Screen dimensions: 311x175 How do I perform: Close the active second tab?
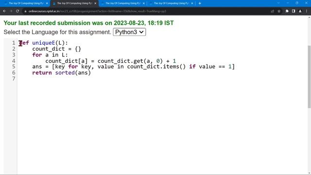(95, 3)
